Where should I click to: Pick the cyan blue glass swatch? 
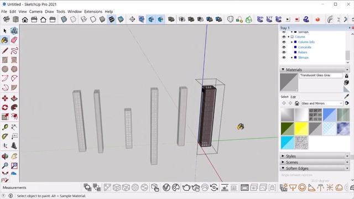click(288, 143)
